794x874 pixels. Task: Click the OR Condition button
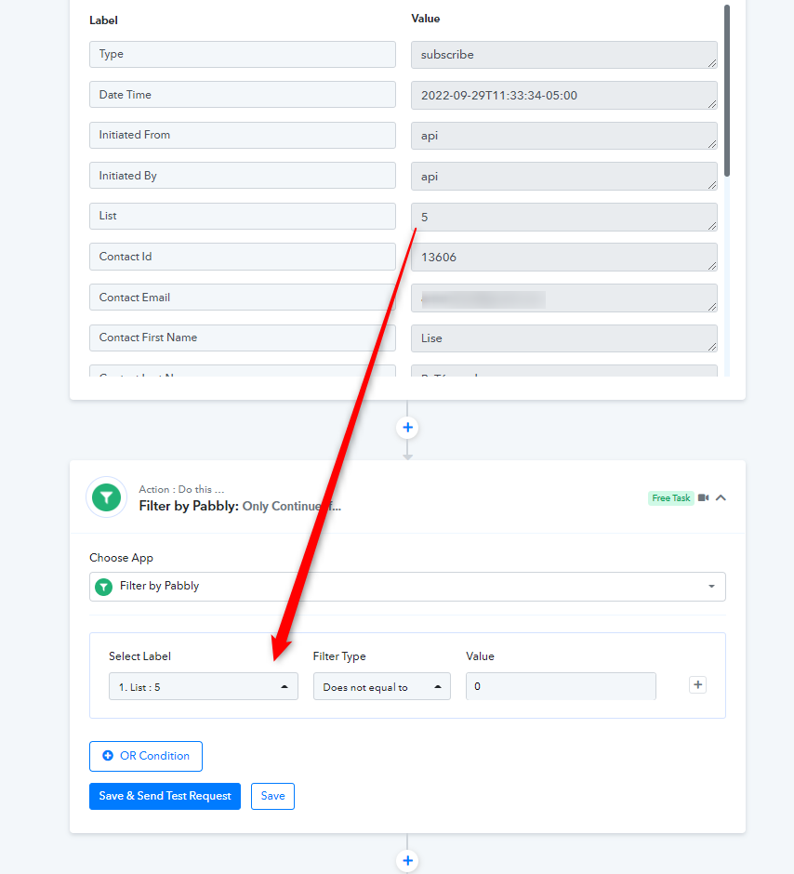146,756
